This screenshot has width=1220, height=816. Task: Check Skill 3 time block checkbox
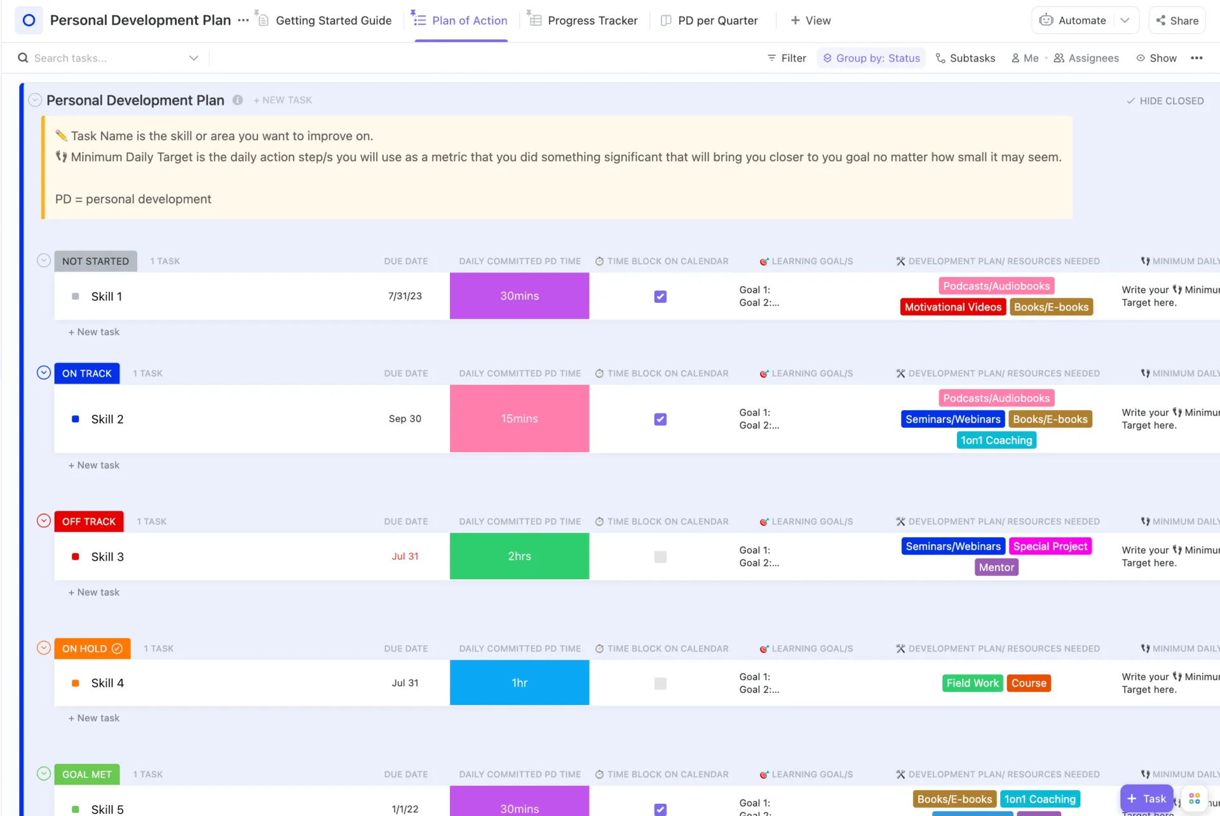coord(660,556)
